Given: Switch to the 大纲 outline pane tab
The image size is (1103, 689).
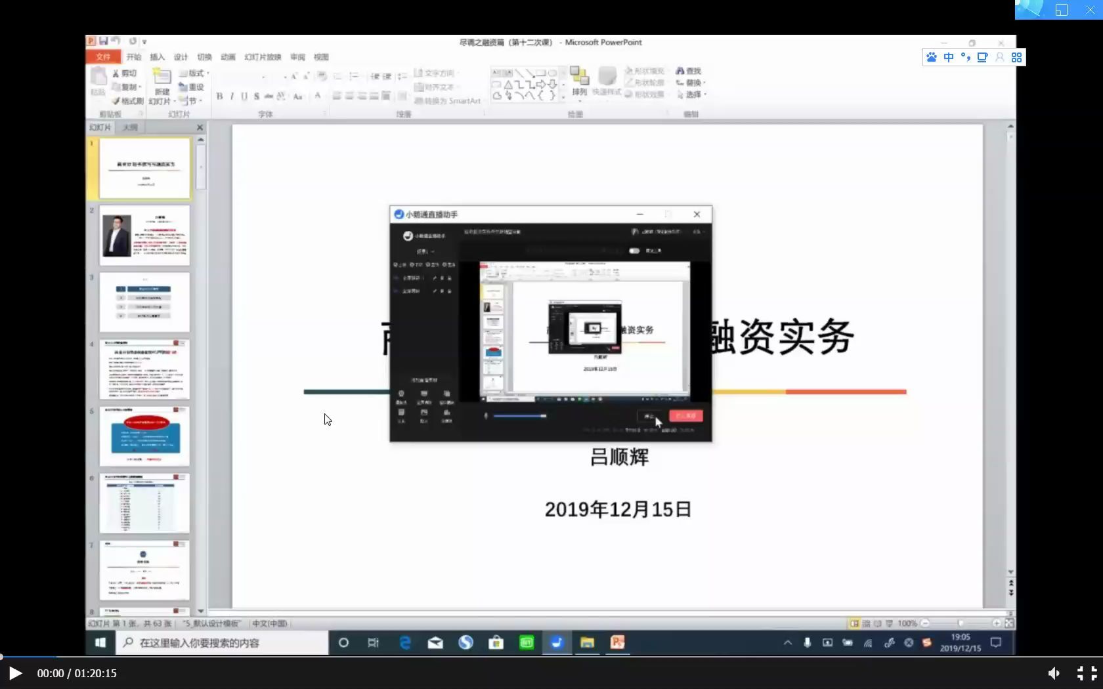Looking at the screenshot, I should 130,127.
